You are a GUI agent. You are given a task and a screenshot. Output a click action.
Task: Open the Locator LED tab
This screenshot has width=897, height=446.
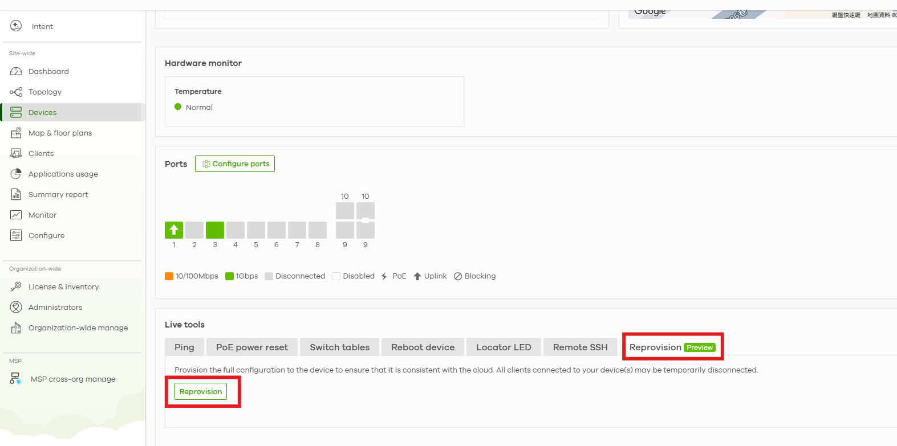(504, 347)
